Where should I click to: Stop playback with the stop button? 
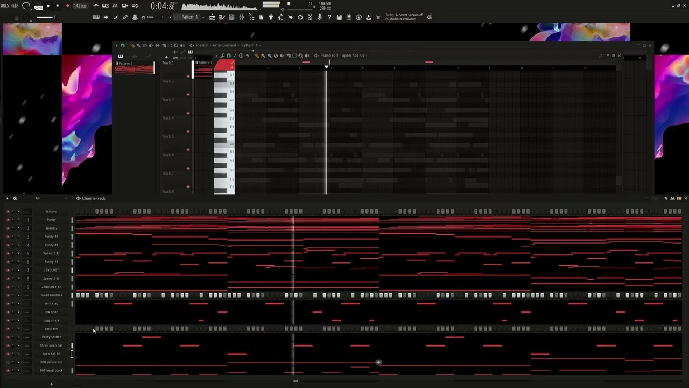point(57,6)
